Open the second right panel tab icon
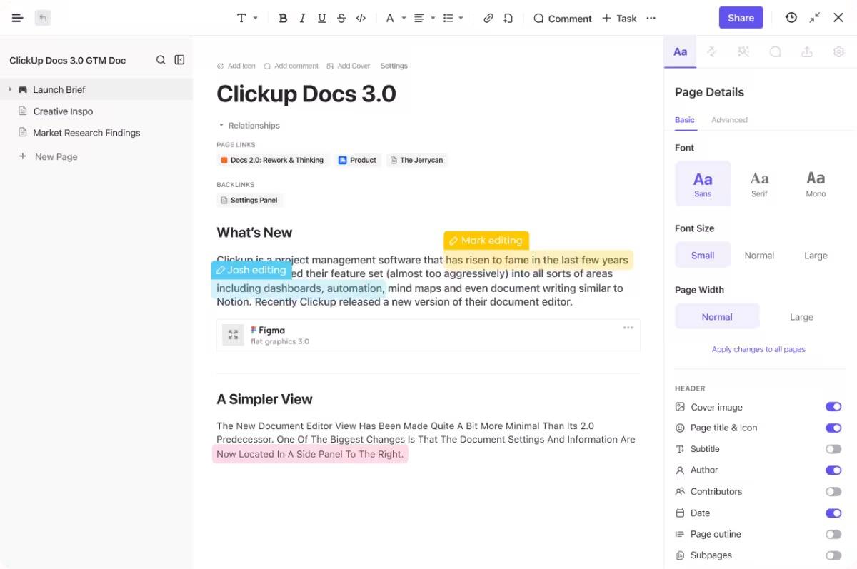 click(712, 51)
